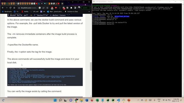
Task: Expand bookmarks bar overflow arrow
Action: click(89, 11)
